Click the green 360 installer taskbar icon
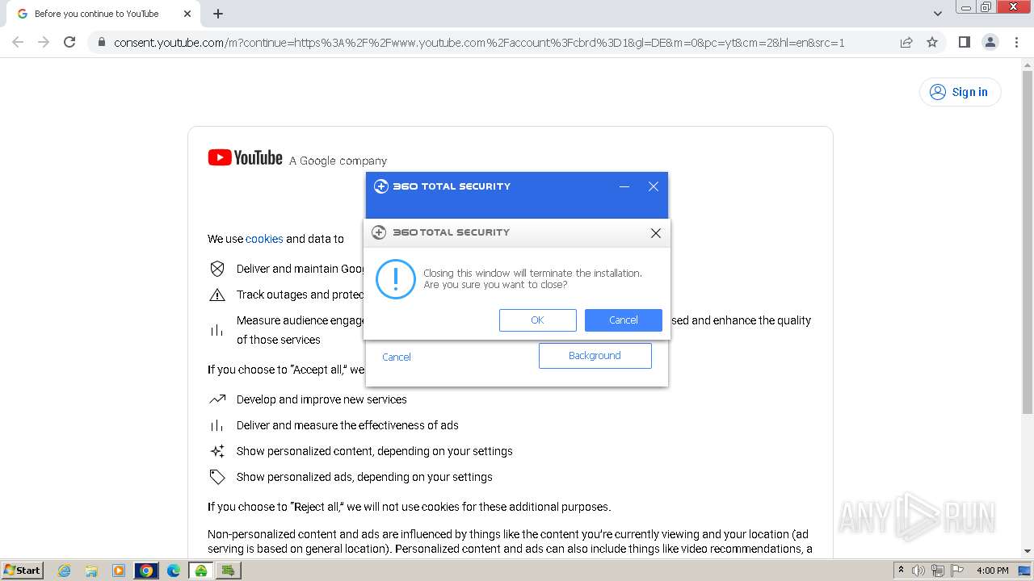This screenshot has height=581, width=1034. (x=200, y=571)
